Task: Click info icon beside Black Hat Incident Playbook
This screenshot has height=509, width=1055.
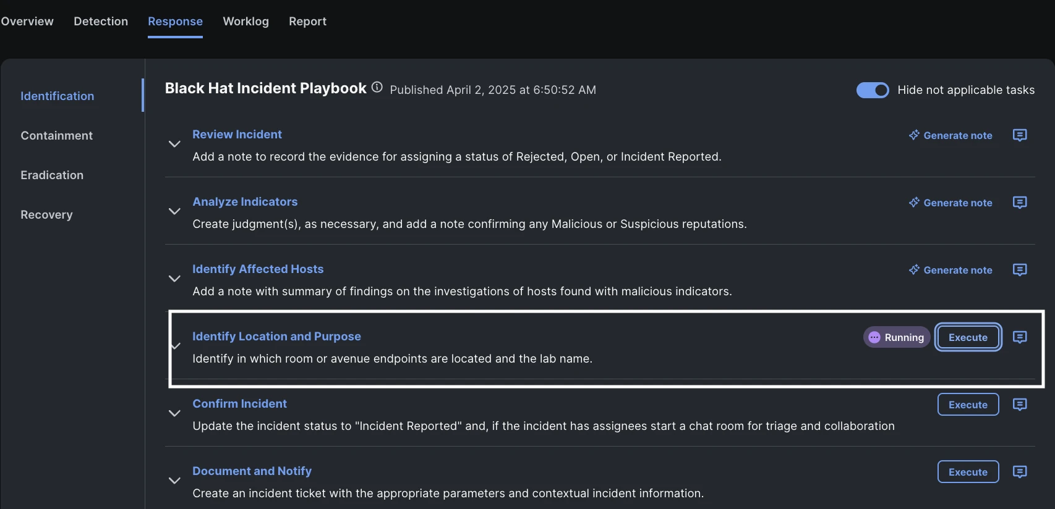Action: point(377,88)
